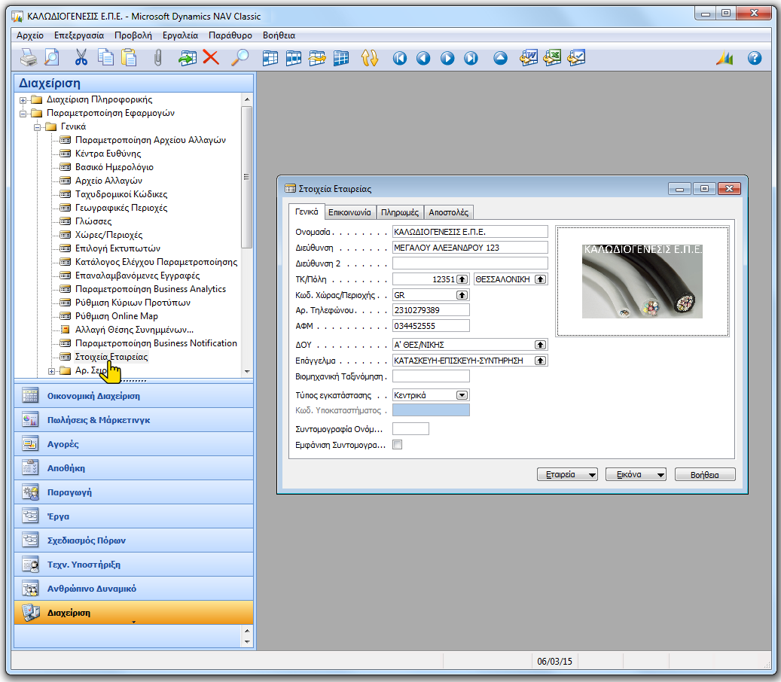Go to Next record arrow
This screenshot has width=781, height=682.
[447, 58]
